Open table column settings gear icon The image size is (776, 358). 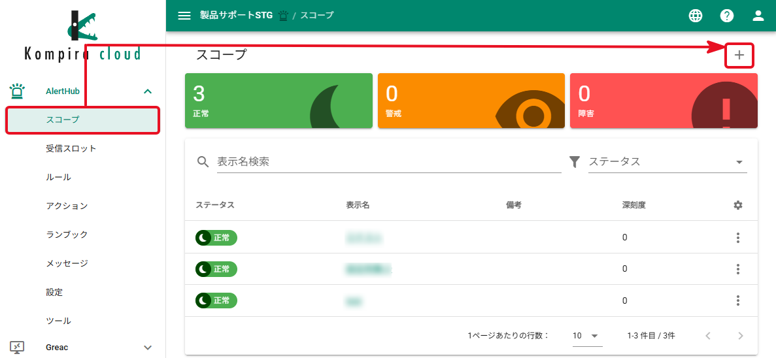pos(738,204)
